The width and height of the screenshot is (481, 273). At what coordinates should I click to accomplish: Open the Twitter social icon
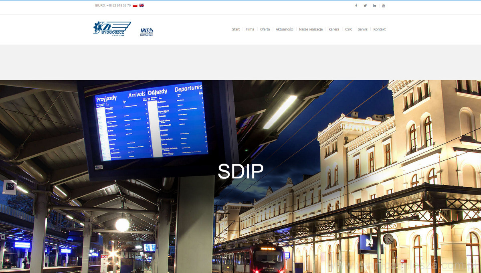coord(365,6)
